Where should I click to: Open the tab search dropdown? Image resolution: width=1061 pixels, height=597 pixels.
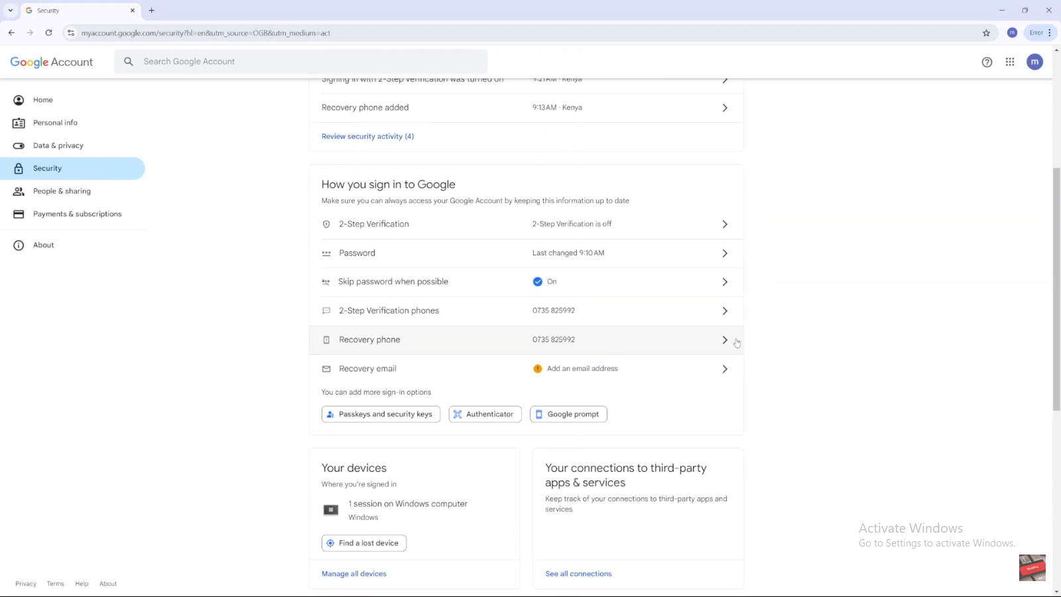10,11
